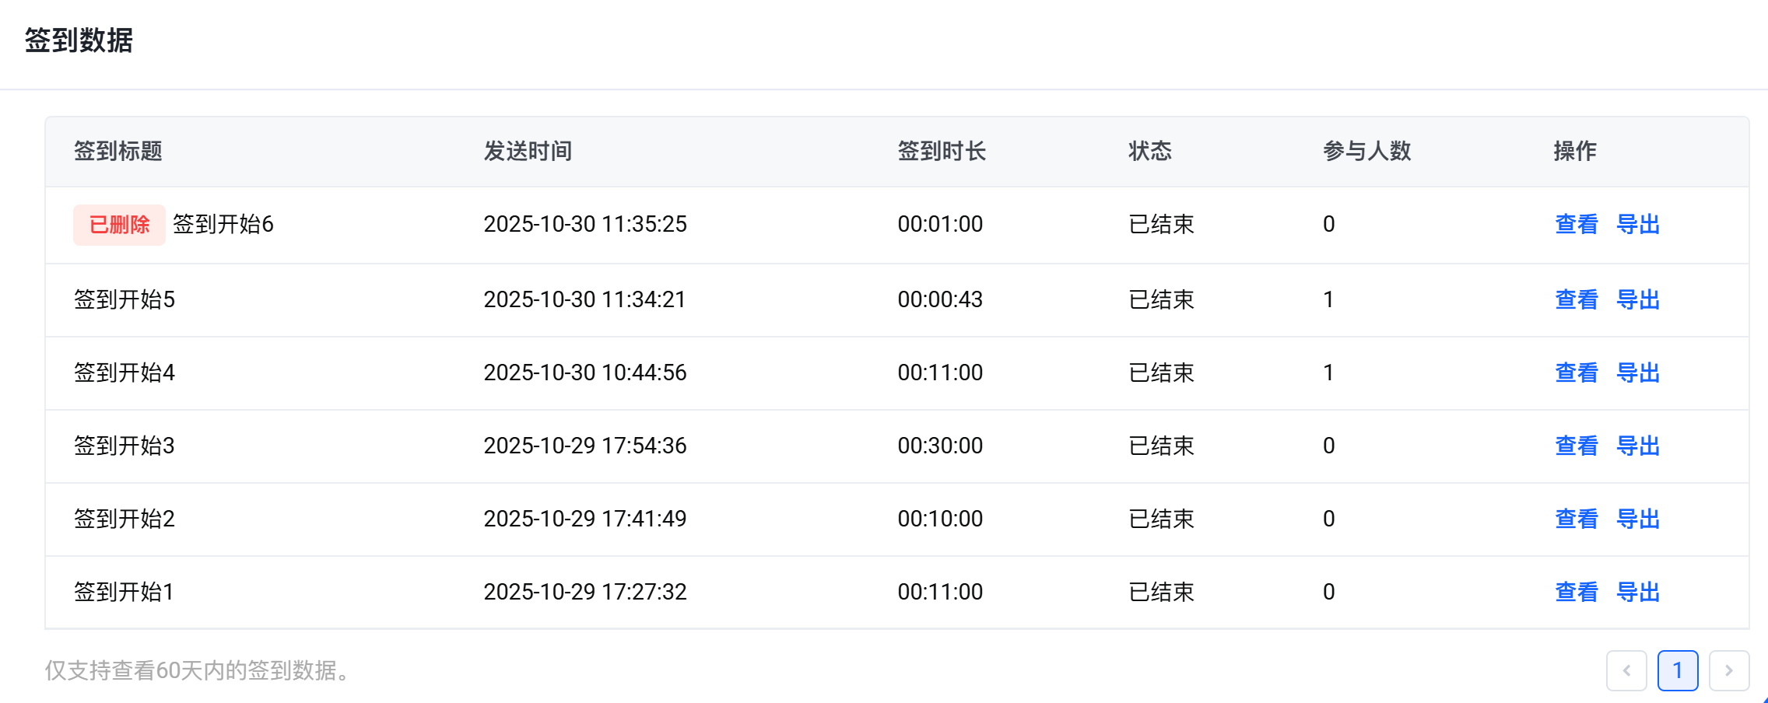This screenshot has width=1768, height=703.
Task: Select page 1 in pagination
Action: 1677,670
